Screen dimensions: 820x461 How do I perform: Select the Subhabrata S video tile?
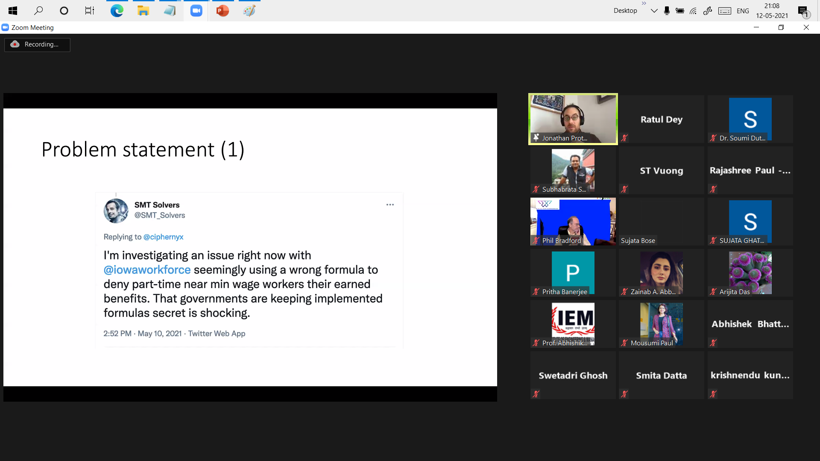click(x=573, y=170)
